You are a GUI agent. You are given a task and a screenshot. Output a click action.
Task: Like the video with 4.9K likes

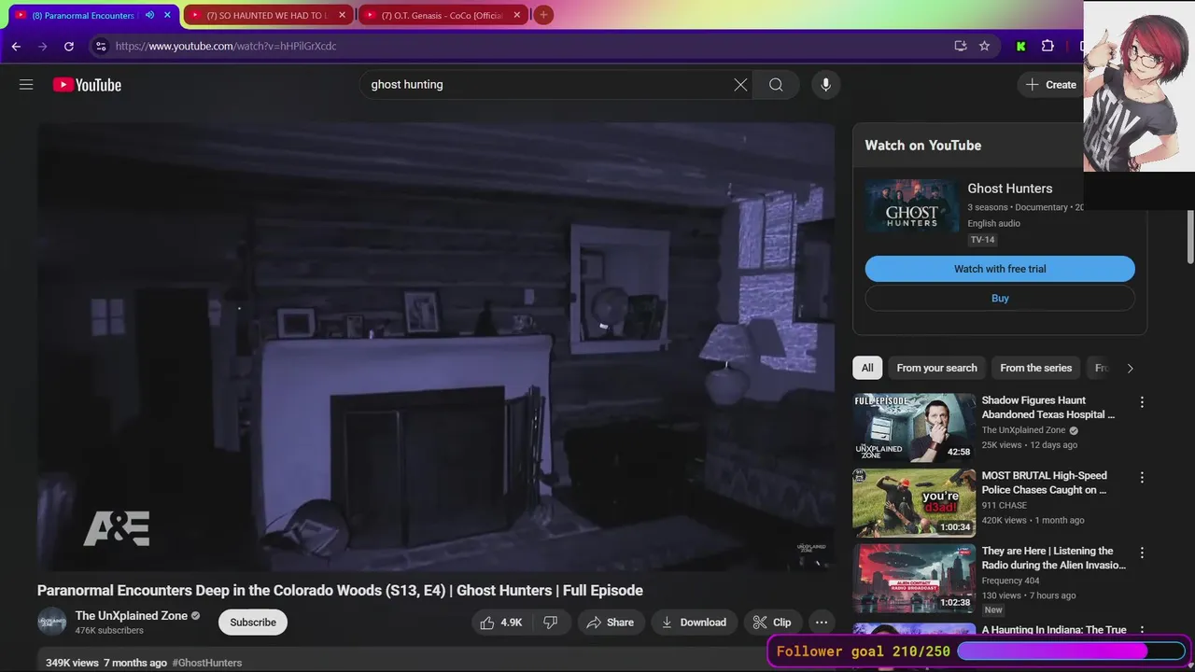[x=501, y=623]
